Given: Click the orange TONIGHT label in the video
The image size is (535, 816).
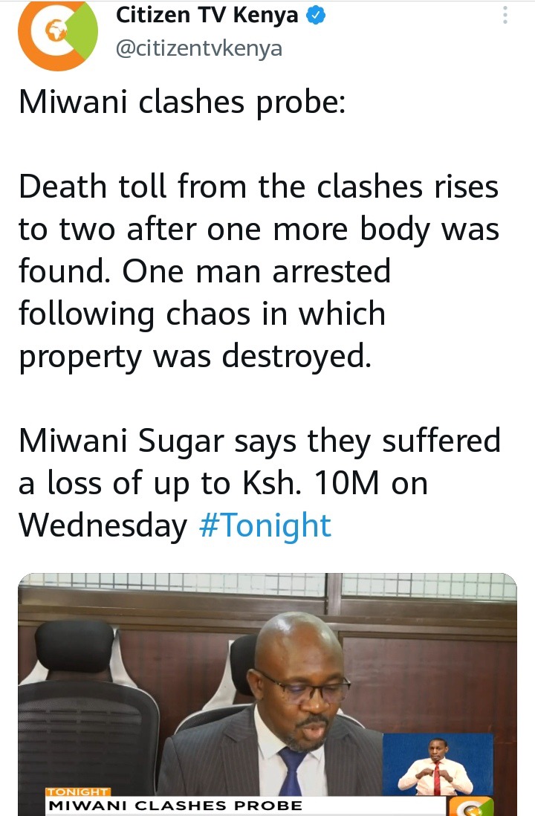Looking at the screenshot, I should pyautogui.click(x=78, y=791).
